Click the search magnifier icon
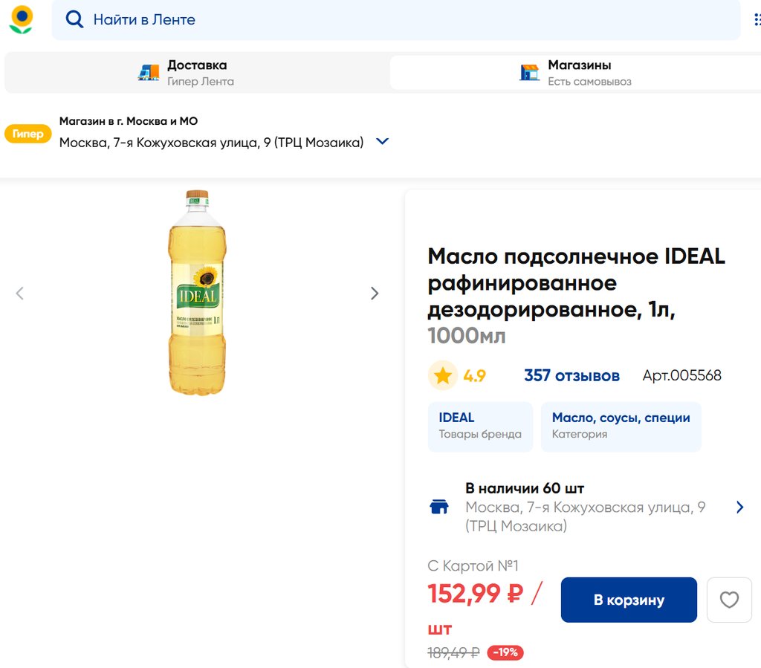Viewport: 761px width, 668px height. 74,19
